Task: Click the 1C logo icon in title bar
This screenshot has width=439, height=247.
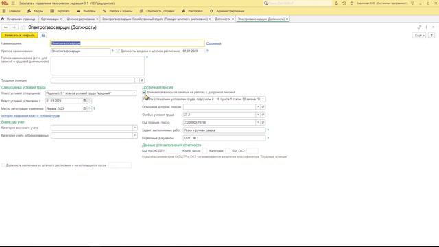Action: 5,3
